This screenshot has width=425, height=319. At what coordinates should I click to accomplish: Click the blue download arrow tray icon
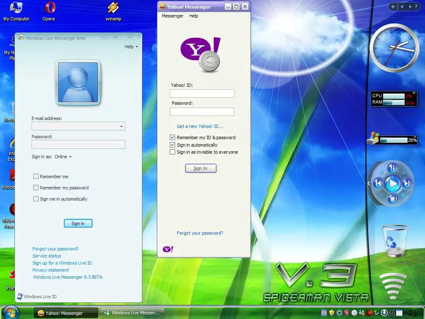tap(384, 313)
